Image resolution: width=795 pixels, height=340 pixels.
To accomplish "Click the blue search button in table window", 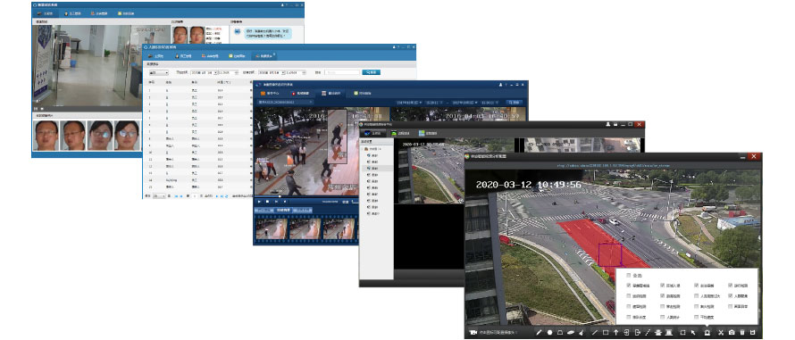I will 371,72.
